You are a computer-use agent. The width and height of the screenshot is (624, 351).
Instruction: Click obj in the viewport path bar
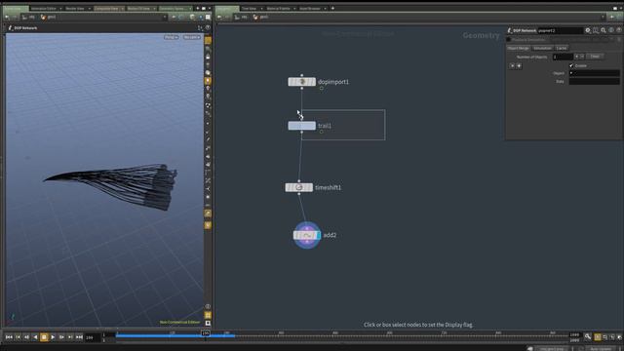pyautogui.click(x=28, y=18)
